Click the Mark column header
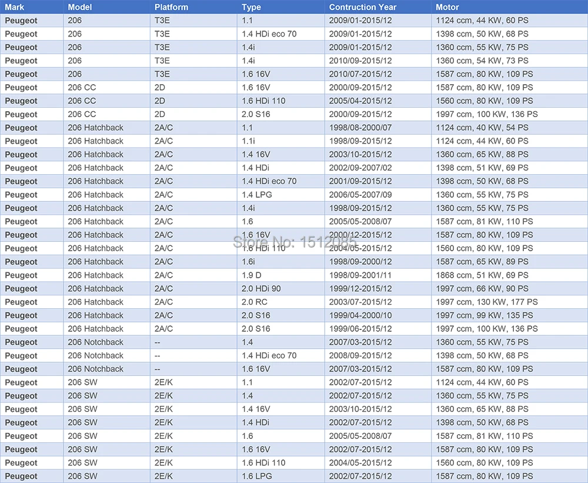588x483 pixels. click(15, 7)
